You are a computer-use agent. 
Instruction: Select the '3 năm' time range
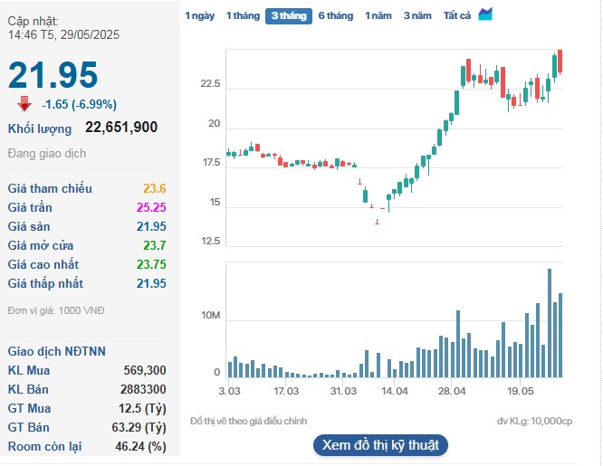[x=417, y=15]
